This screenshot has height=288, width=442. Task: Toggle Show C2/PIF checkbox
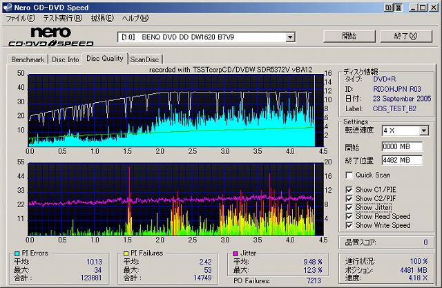coord(349,199)
